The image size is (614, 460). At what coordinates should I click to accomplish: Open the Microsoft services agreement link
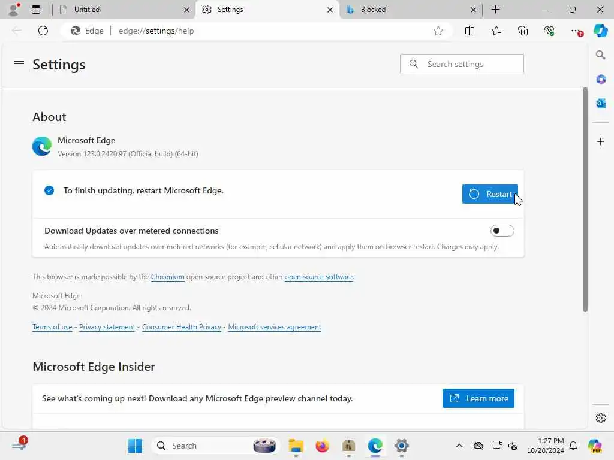(x=275, y=327)
